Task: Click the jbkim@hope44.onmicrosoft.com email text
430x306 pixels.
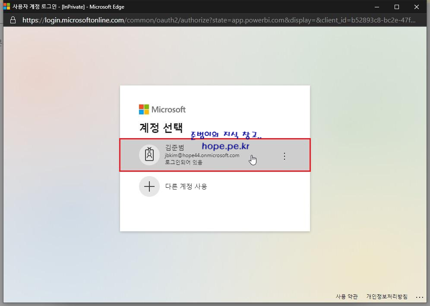Action: point(202,155)
